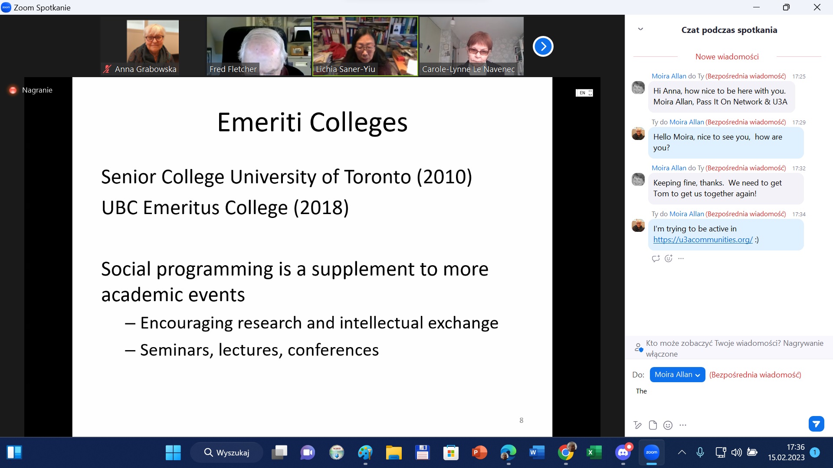Click the Zoom icon on the taskbar
The height and width of the screenshot is (468, 833).
652,453
